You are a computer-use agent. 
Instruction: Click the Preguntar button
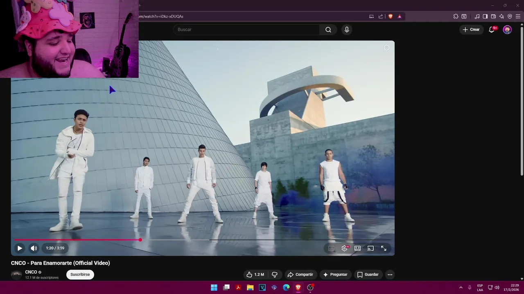(x=335, y=274)
